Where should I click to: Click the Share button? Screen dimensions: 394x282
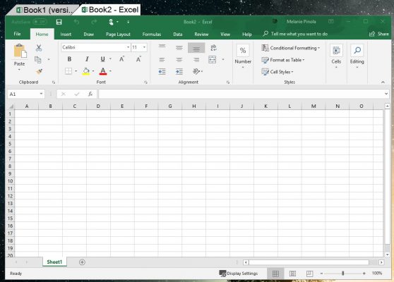pyautogui.click(x=379, y=34)
